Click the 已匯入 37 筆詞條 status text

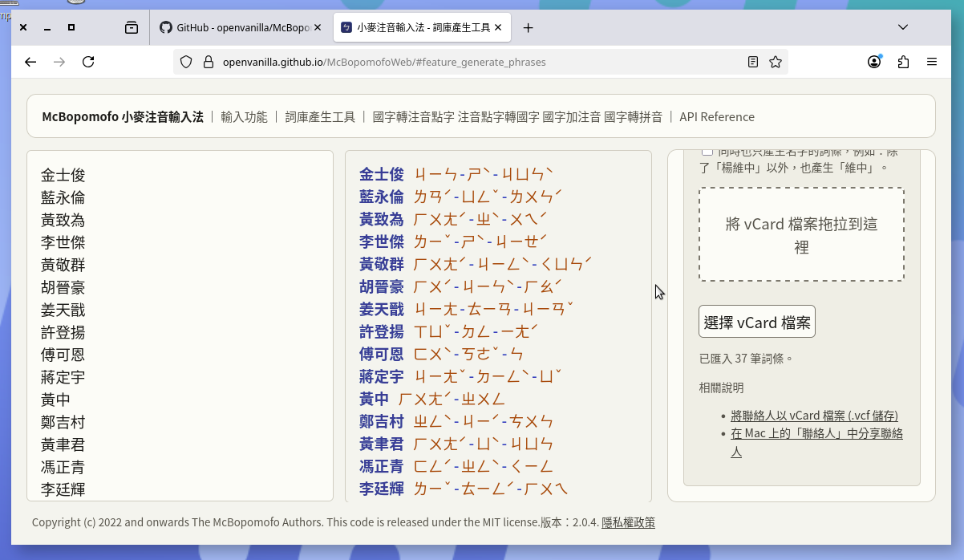(x=747, y=358)
